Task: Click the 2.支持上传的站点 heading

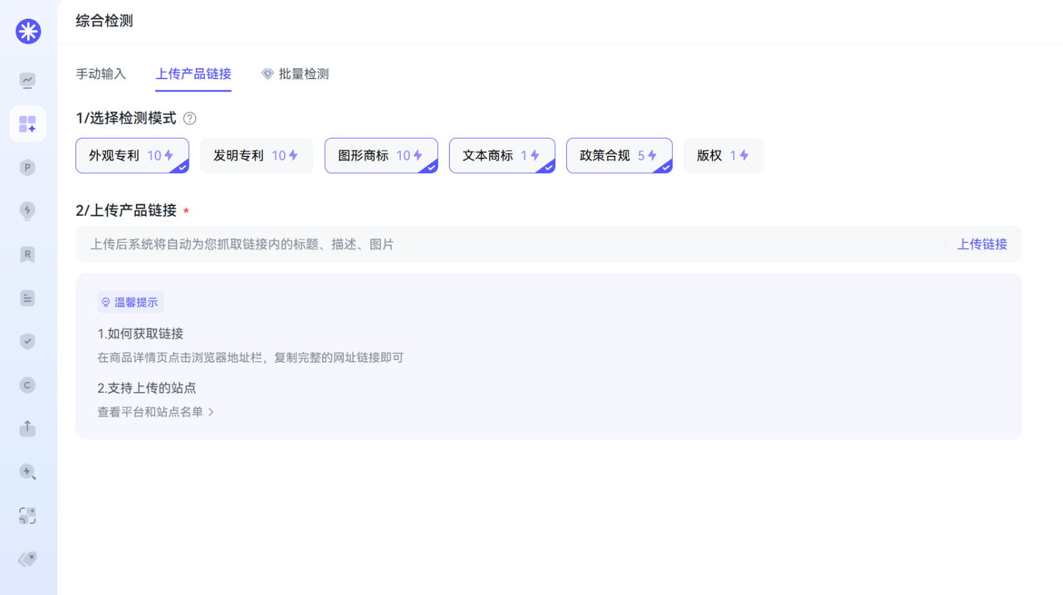Action: coord(146,388)
